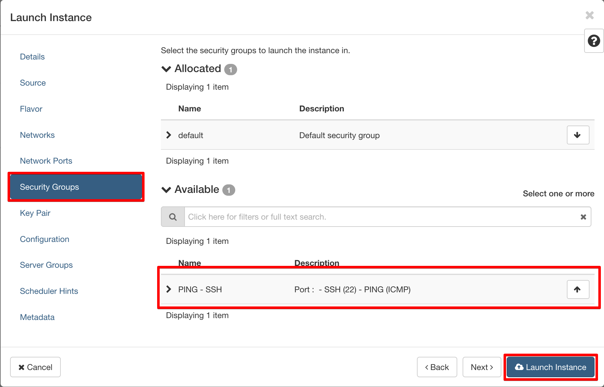604x387 pixels.
Task: Open the Metadata step
Action: point(37,317)
